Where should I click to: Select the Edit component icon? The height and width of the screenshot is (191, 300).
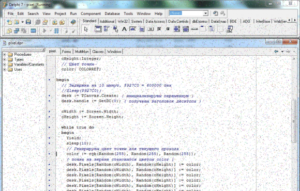(x=133, y=29)
